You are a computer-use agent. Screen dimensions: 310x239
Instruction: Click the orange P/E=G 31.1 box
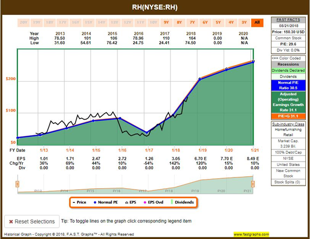pos(288,116)
